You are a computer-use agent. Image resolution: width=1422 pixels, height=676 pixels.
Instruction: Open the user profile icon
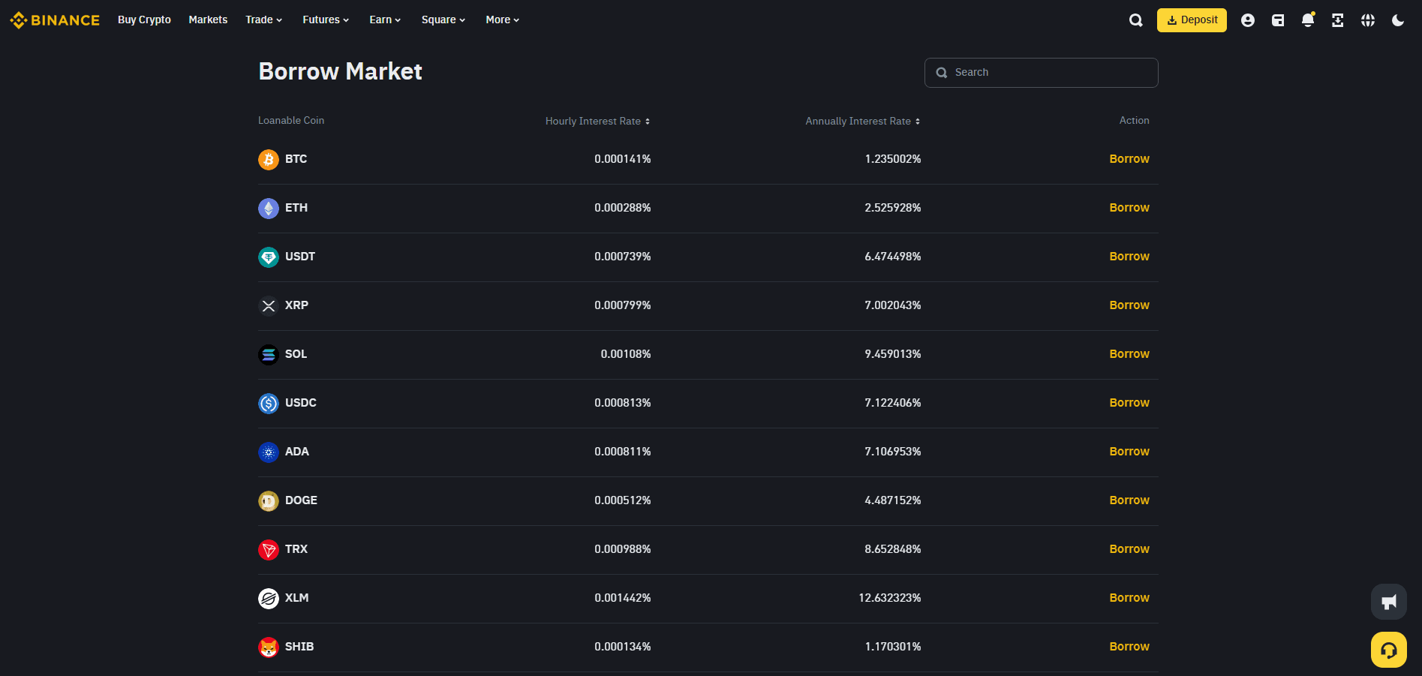click(1248, 20)
